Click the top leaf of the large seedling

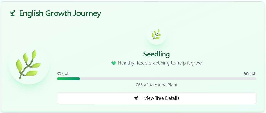[34, 53]
